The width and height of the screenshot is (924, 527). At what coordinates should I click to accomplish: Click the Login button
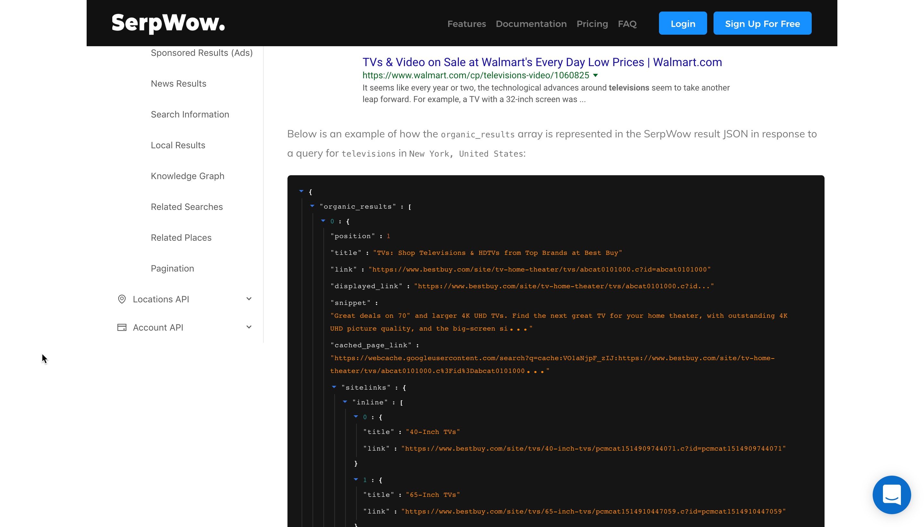tap(683, 23)
